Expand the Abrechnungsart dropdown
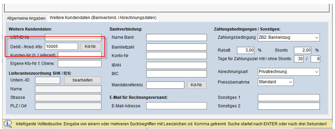335x129 pixels. tap(289, 71)
